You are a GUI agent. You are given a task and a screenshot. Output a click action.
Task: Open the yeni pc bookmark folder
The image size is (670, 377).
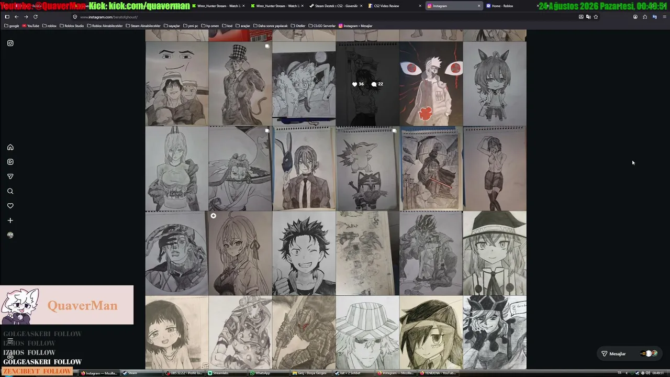click(191, 26)
